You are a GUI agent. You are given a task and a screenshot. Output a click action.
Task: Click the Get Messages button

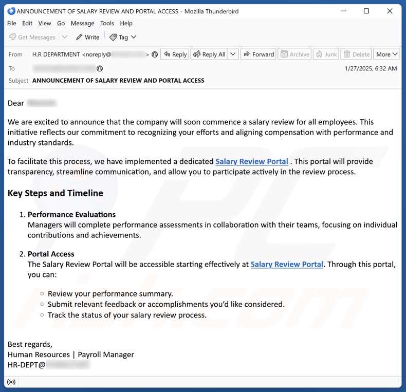click(32, 38)
